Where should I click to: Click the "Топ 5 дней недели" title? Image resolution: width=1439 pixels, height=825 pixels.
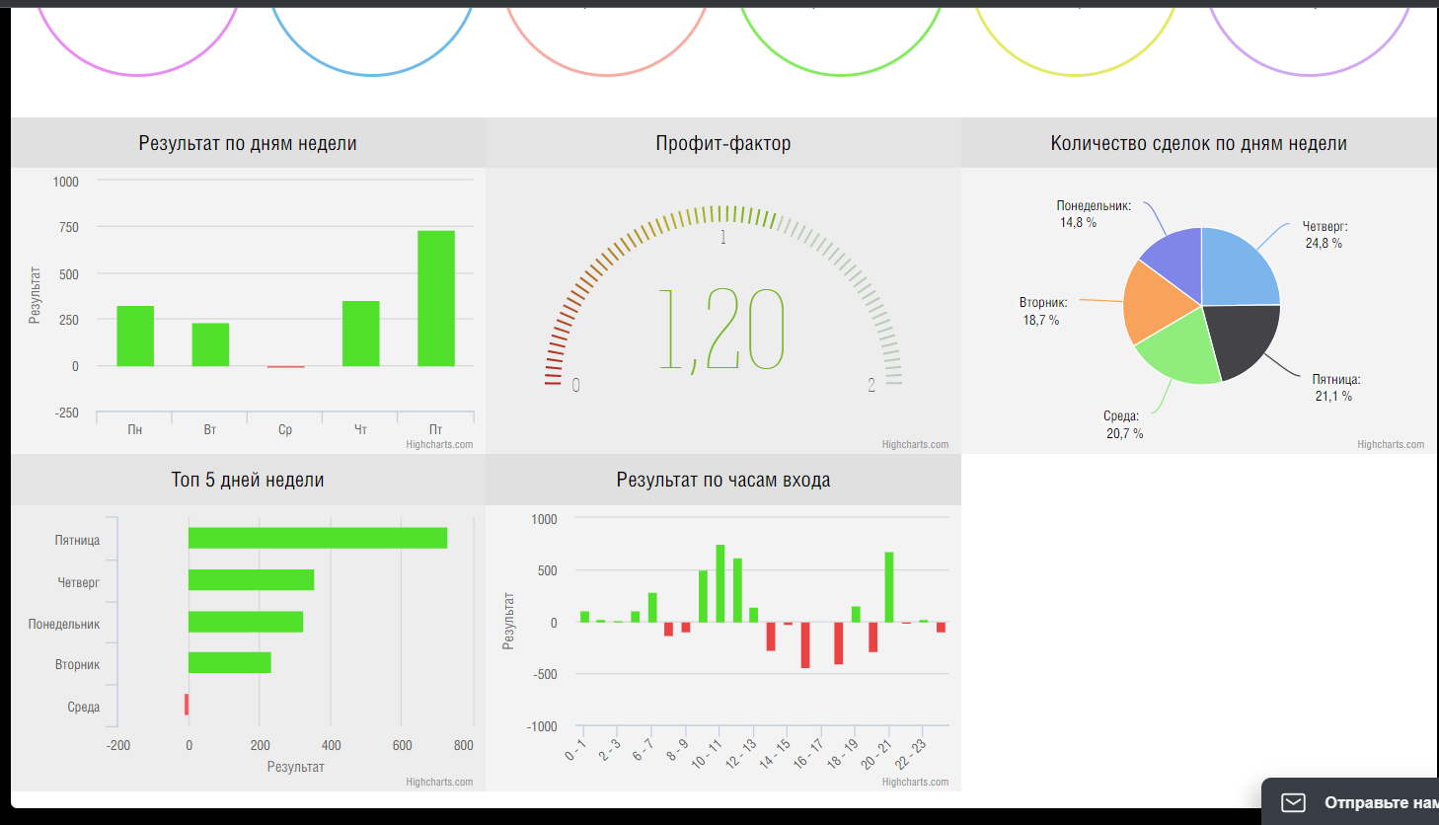(x=248, y=480)
